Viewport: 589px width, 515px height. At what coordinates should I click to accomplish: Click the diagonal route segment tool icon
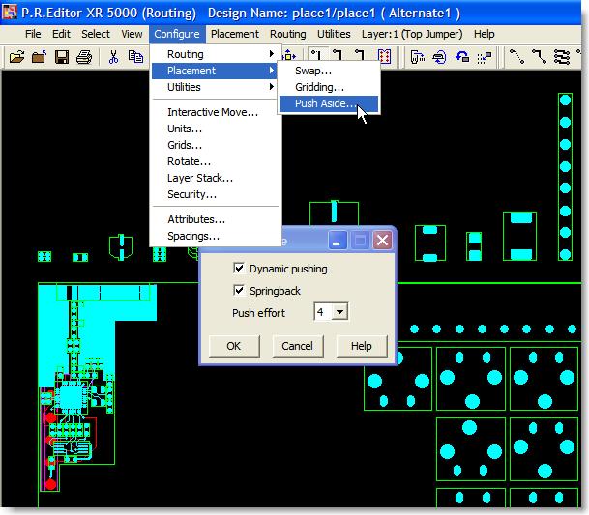pos(517,57)
